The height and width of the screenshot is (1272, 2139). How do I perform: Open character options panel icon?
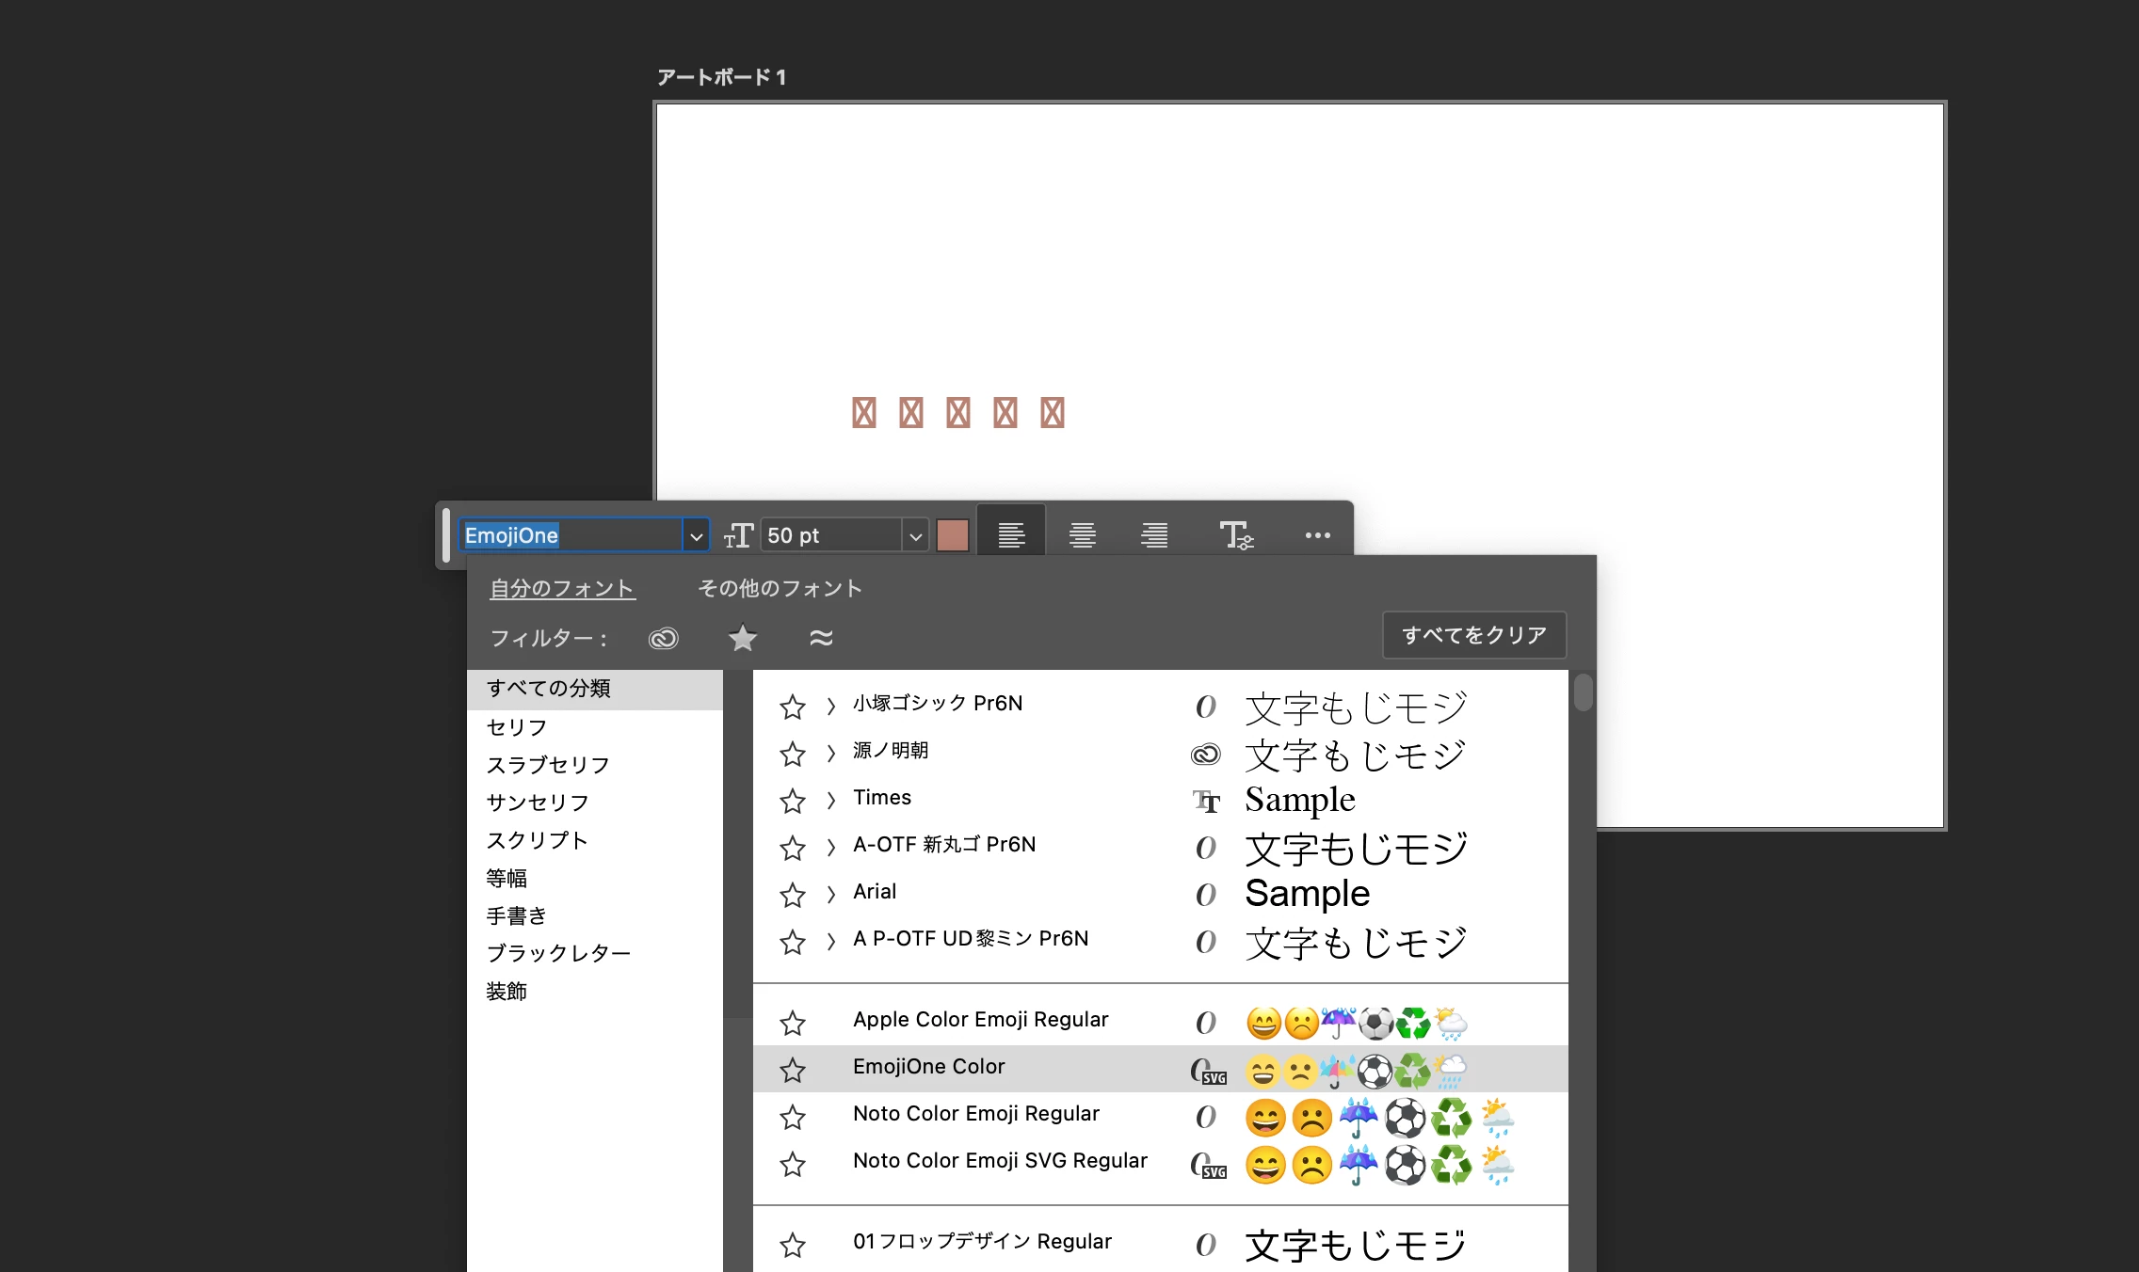tap(1235, 535)
